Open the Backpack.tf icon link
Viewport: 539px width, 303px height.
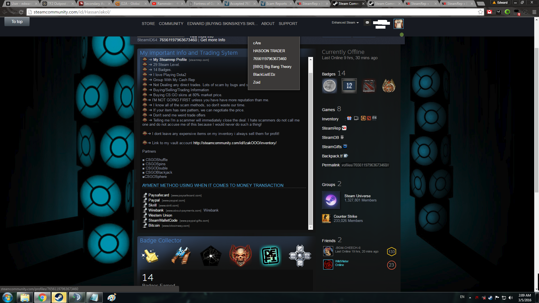346,156
